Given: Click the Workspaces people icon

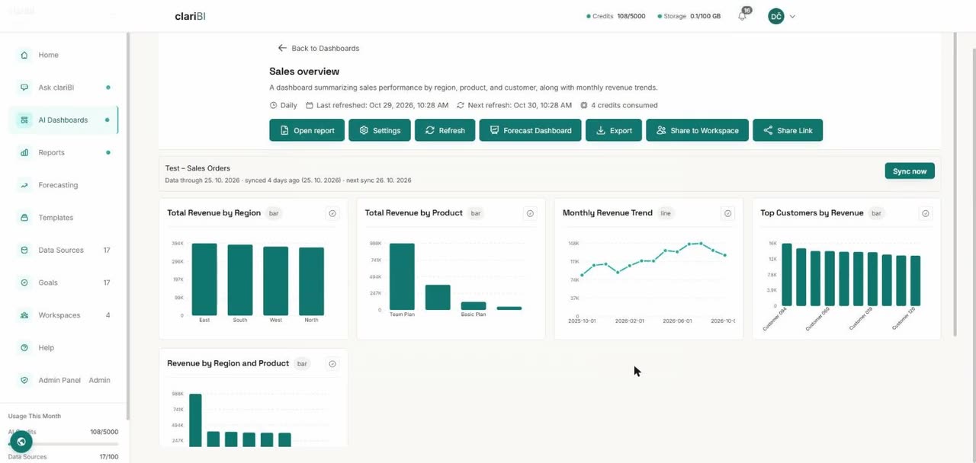Looking at the screenshot, I should click(x=24, y=315).
